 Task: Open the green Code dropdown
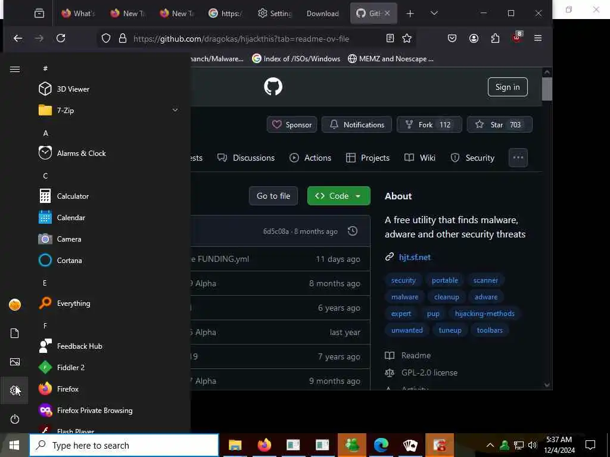point(339,196)
